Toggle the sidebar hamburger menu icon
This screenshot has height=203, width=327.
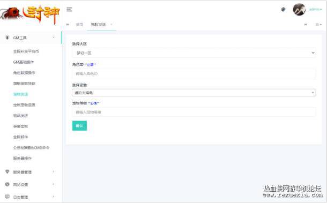[69, 10]
